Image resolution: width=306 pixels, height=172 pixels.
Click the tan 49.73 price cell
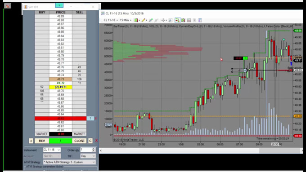pyautogui.click(x=60, y=79)
